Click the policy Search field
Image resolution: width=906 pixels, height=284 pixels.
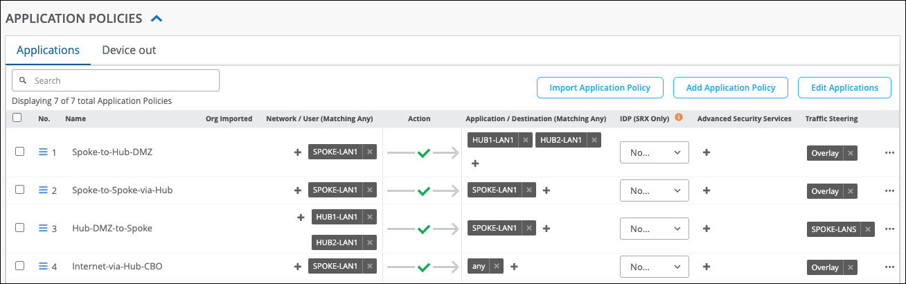point(116,80)
